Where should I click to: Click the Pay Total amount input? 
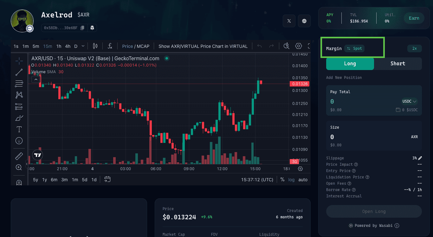[x=361, y=101]
